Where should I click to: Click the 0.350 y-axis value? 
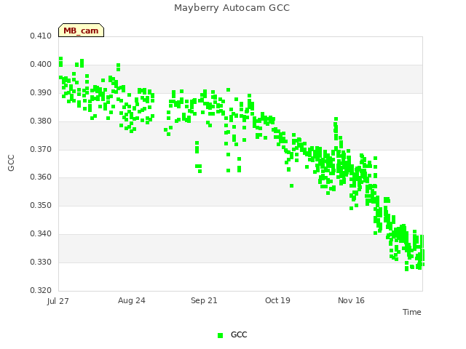coord(41,205)
